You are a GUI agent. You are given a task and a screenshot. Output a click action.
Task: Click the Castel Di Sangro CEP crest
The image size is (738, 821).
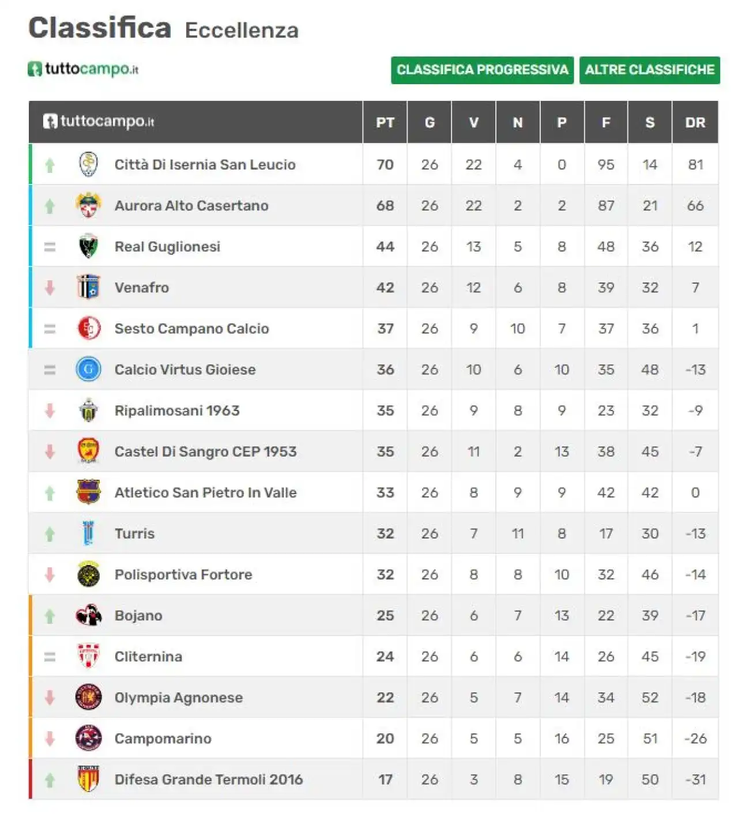(x=88, y=451)
